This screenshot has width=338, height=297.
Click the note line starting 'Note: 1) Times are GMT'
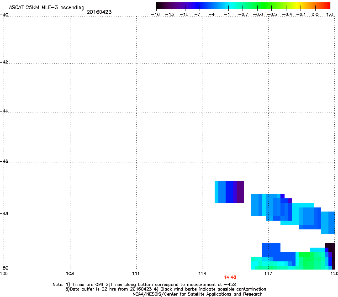[144, 285]
